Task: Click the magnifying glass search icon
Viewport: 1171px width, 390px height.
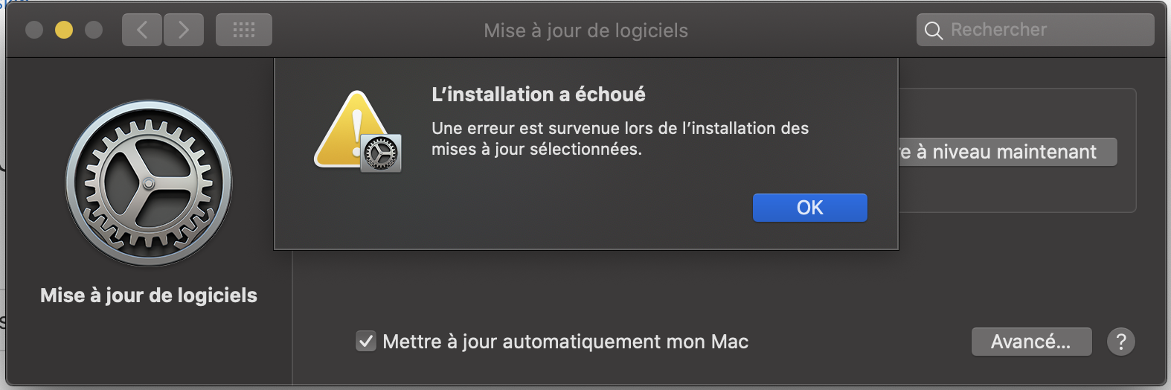Action: point(933,31)
